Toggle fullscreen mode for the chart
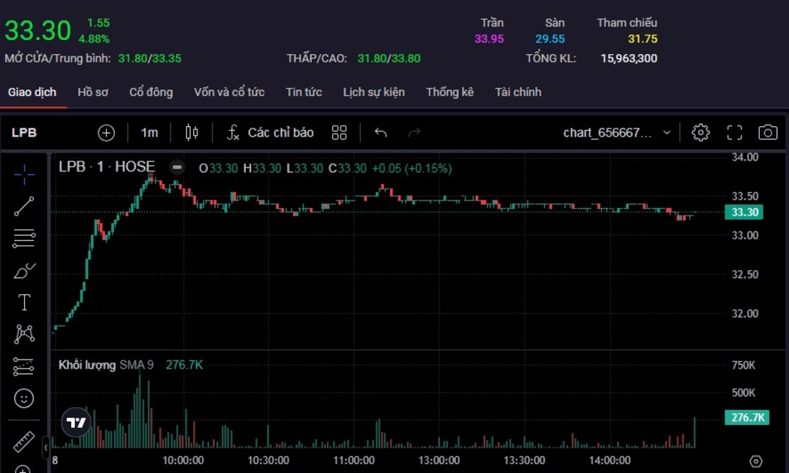This screenshot has width=789, height=473. coord(734,133)
